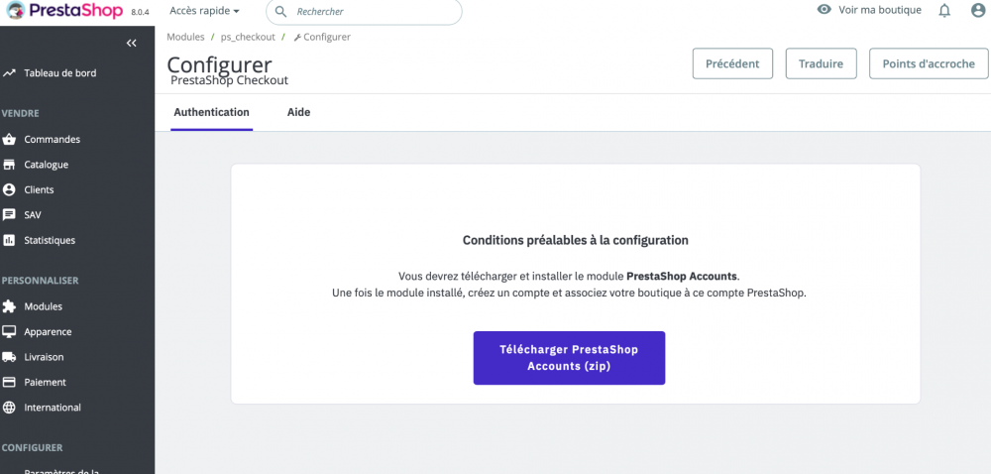Viewport: 991px width, 474px height.
Task: Open the Statistiques menu item
Action: [50, 240]
